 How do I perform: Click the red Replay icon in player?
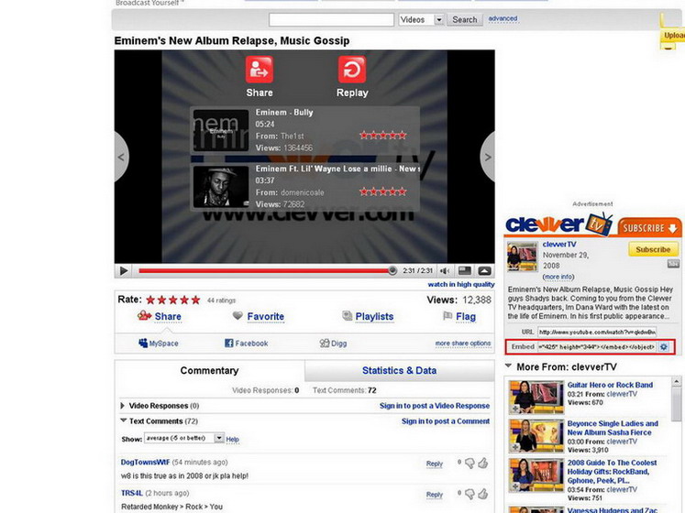[x=352, y=70]
